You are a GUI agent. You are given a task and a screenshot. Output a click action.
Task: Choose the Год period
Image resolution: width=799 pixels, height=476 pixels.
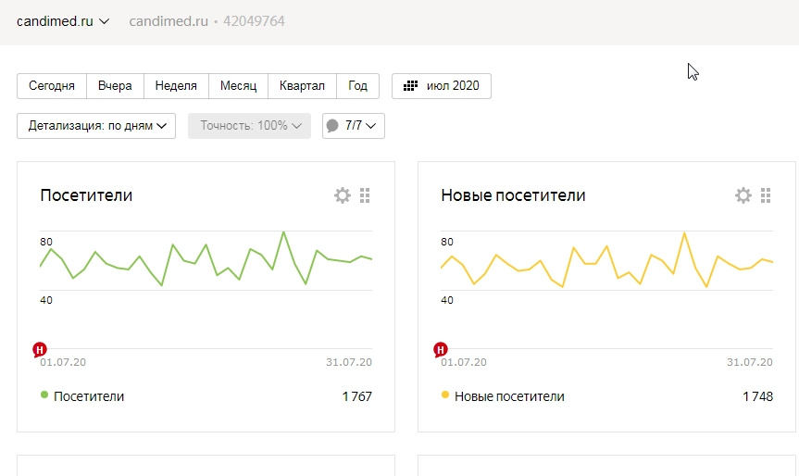(x=357, y=86)
